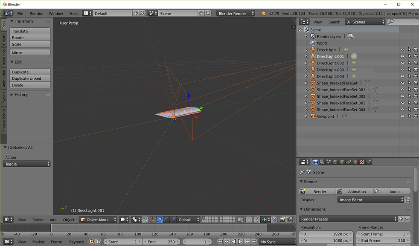Click the play animation forward button
Image resolution: width=419 pixels, height=246 pixels.
[x=240, y=241]
